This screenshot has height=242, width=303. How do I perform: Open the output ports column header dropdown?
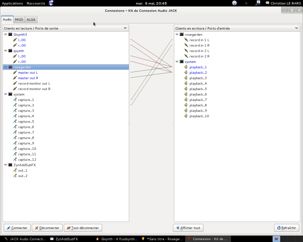coord(125,28)
